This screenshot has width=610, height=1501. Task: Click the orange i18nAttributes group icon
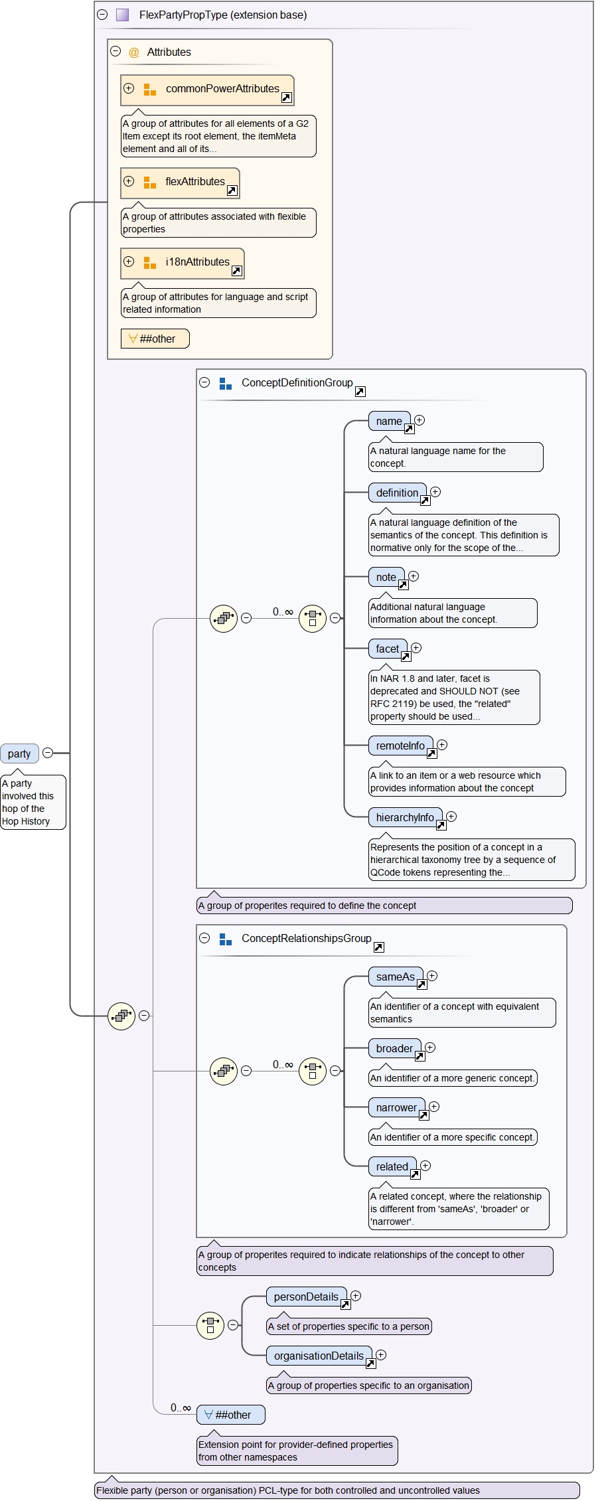150,262
